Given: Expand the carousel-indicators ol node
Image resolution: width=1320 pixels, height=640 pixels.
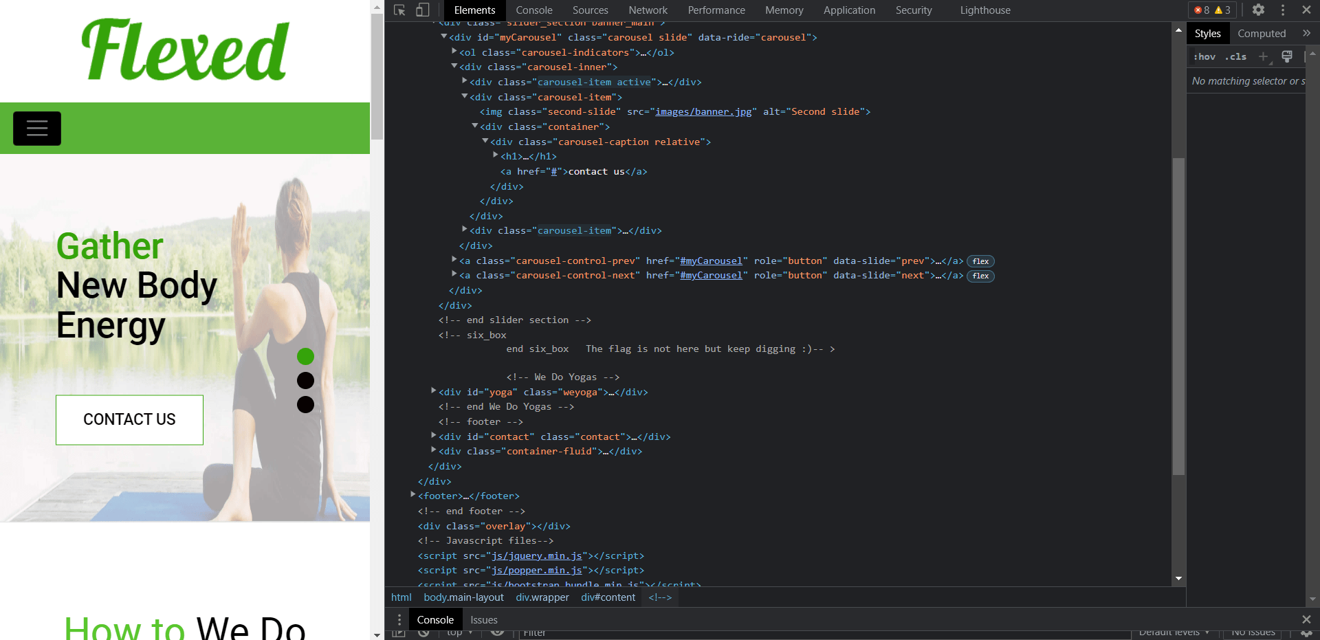Looking at the screenshot, I should click(454, 52).
